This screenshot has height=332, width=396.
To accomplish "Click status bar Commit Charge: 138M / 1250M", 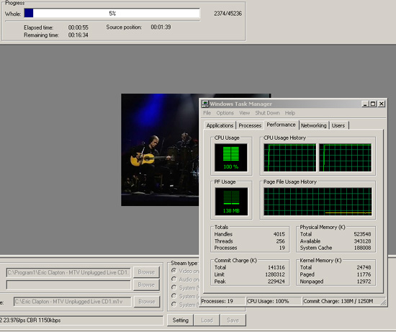I will pos(341,301).
